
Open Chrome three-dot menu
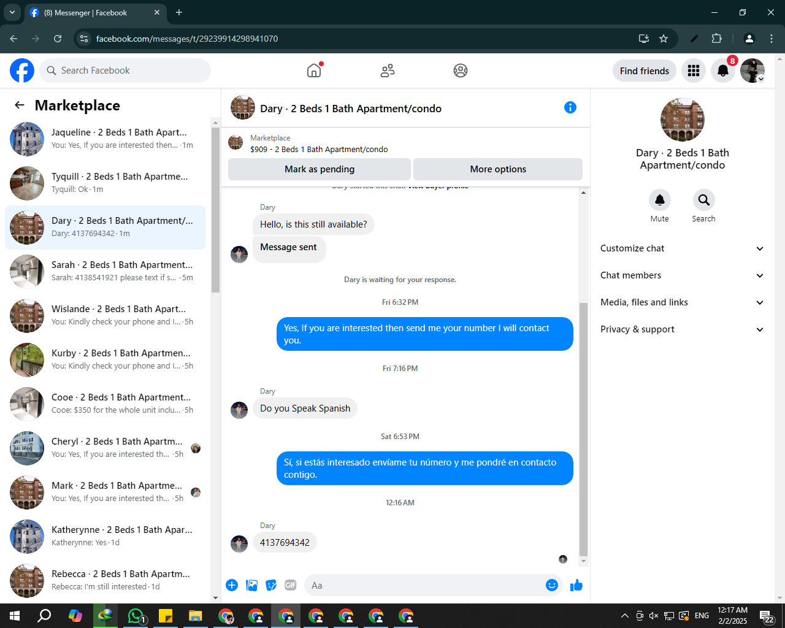(772, 39)
